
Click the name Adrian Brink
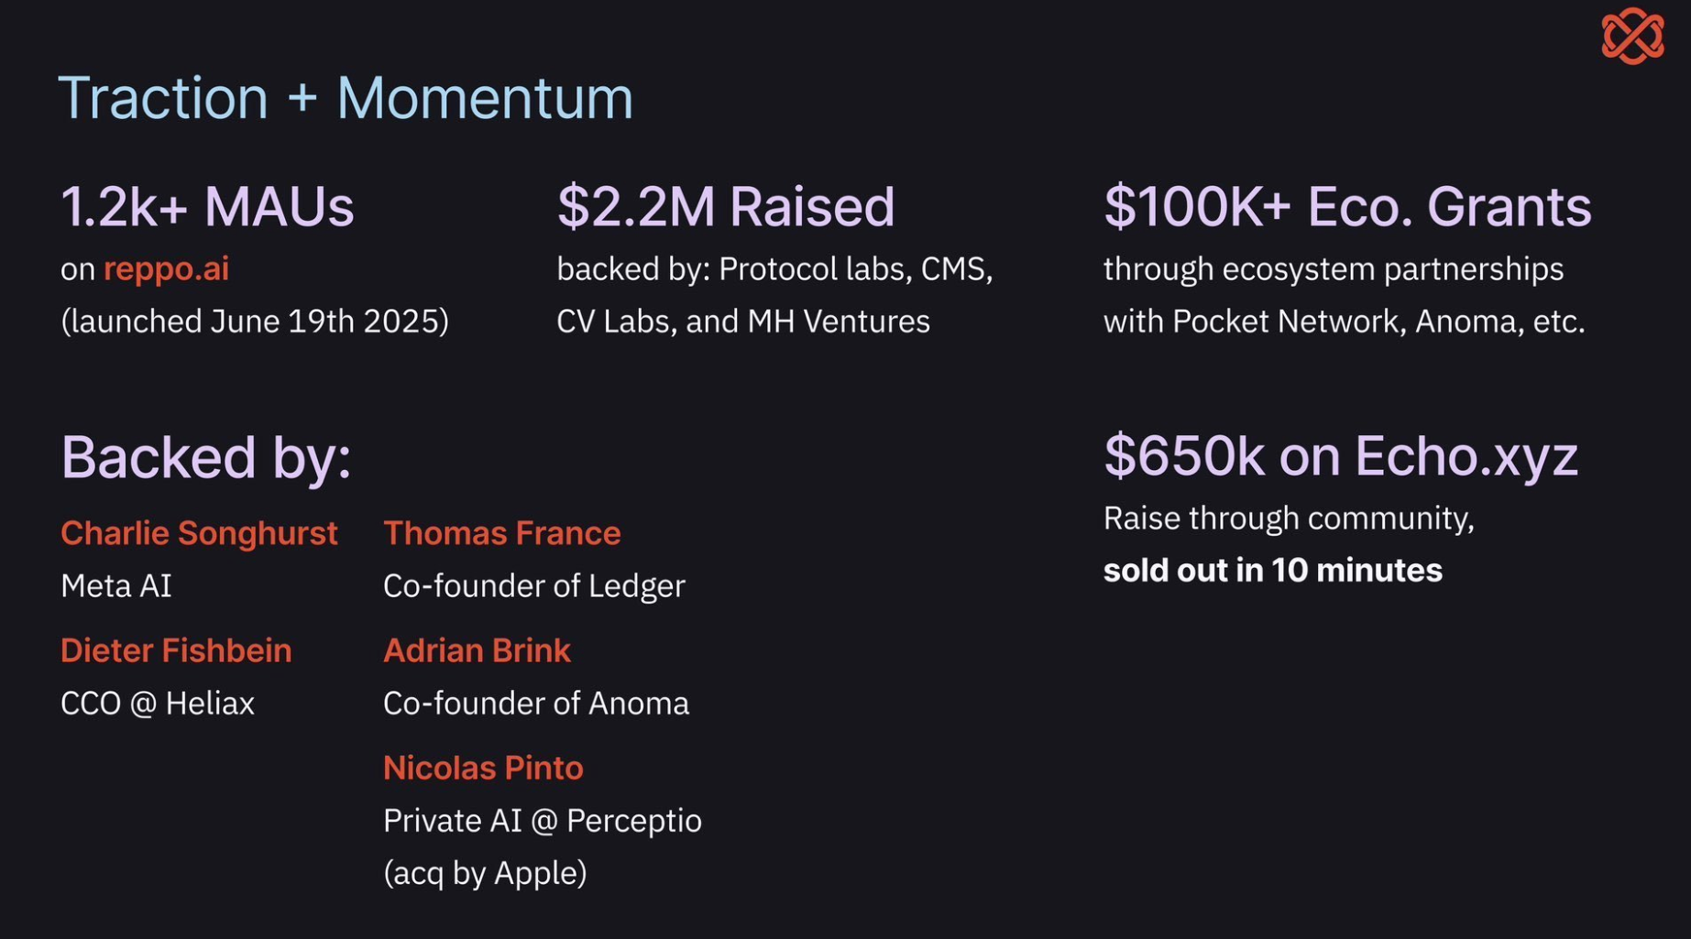(x=477, y=650)
